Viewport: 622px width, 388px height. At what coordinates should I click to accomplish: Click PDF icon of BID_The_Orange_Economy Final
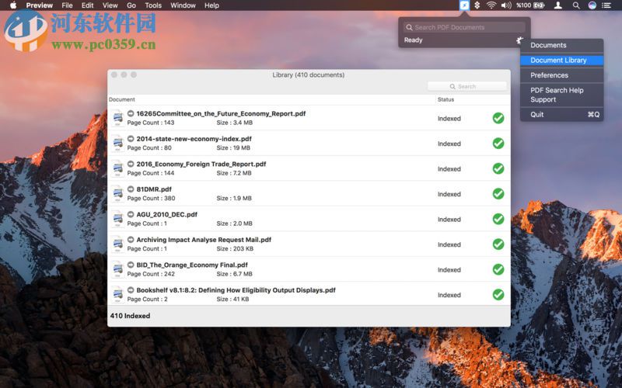[x=118, y=269]
